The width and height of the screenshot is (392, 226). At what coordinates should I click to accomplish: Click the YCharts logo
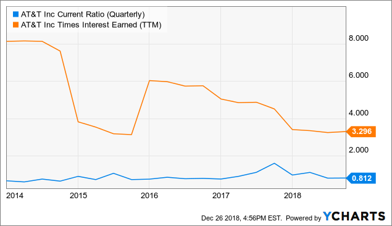[x=354, y=216]
